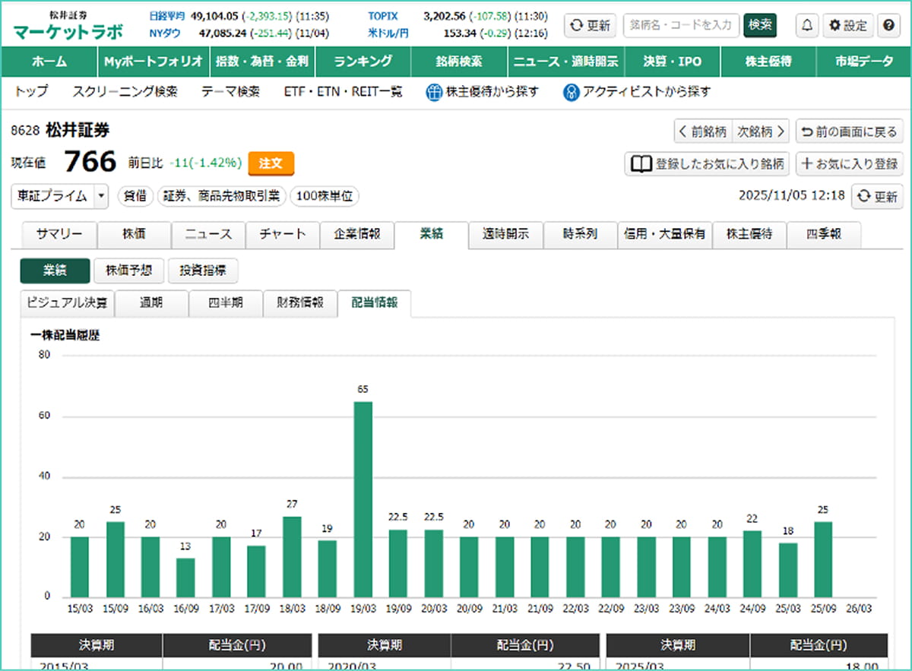
Task: Click お気に入り登録 plus button
Action: (850, 163)
